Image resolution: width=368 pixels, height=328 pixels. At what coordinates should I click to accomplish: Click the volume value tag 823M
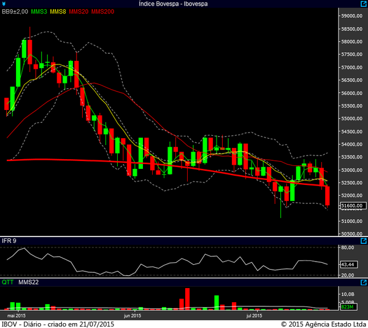tap(347, 307)
